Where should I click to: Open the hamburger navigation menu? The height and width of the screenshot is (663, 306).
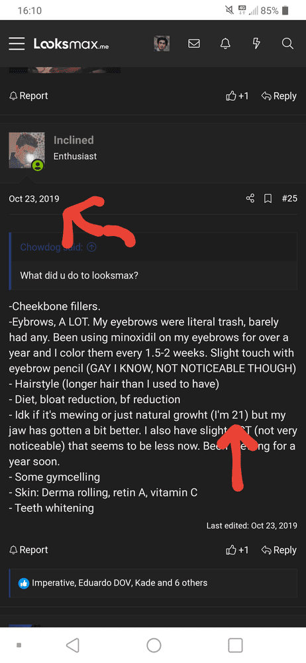[17, 44]
